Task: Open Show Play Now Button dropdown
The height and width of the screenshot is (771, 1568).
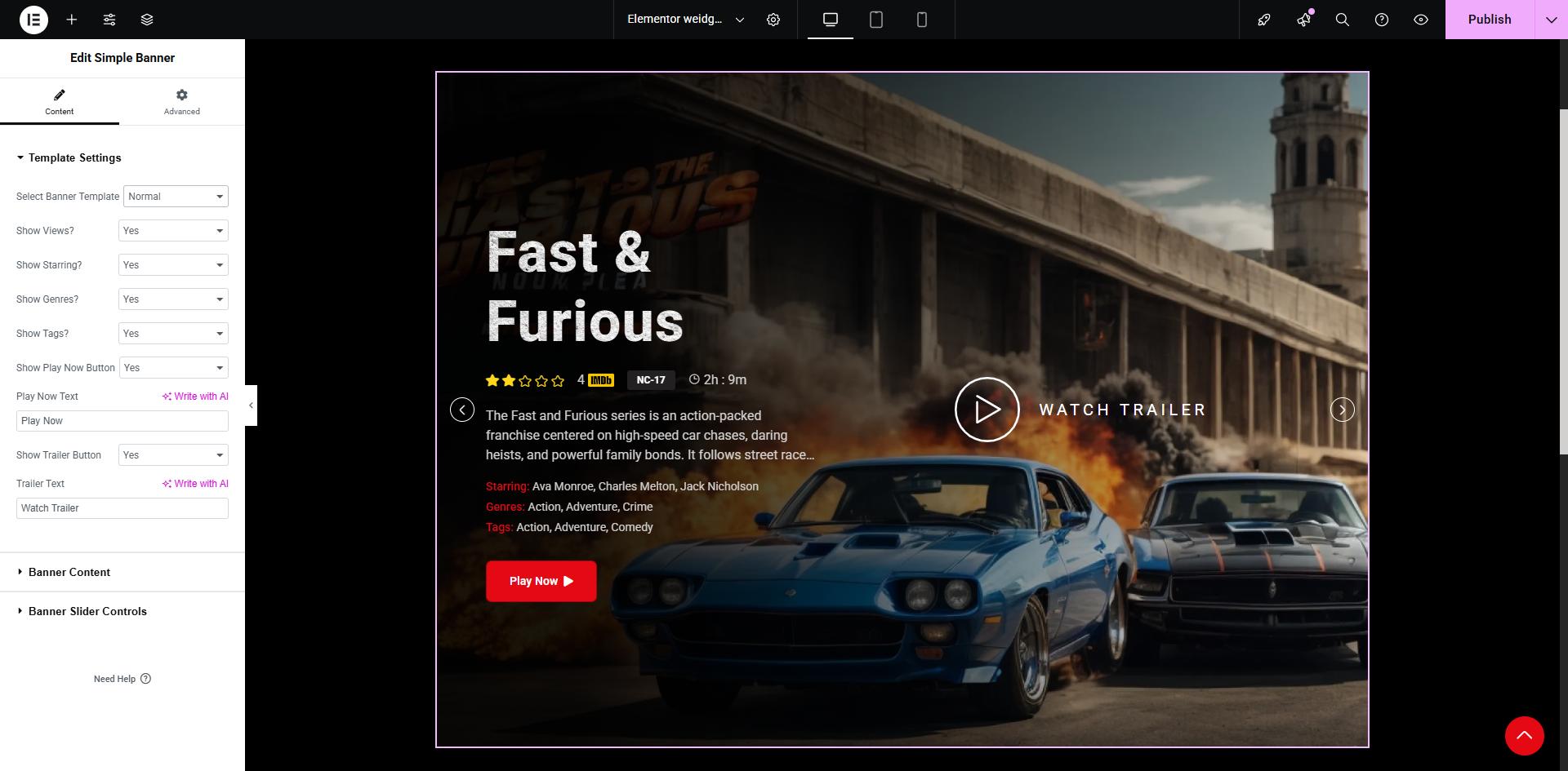Action: [174, 368]
